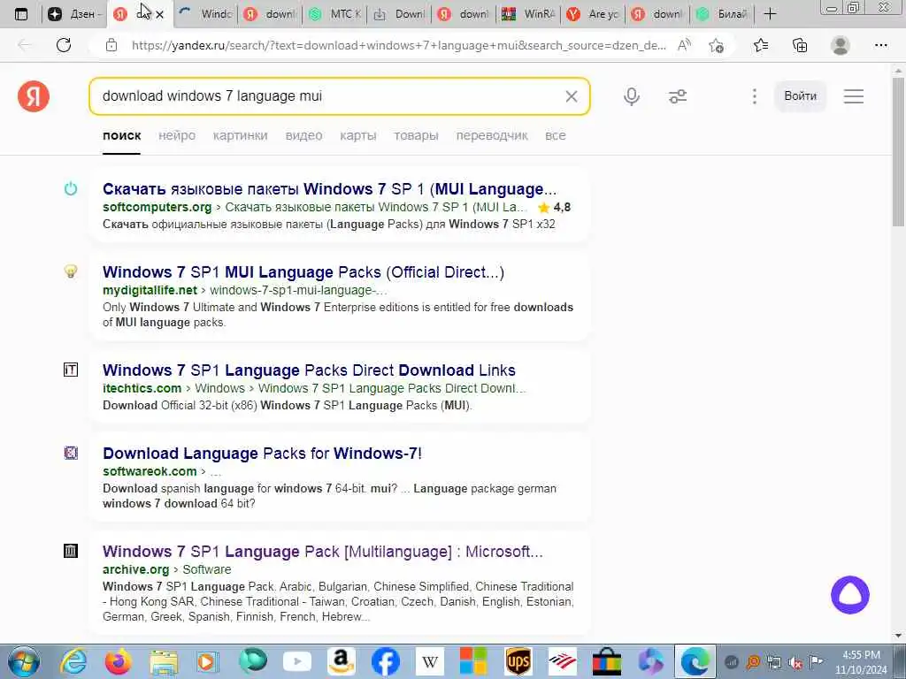906x679 pixels.
Task: Close the active Yandex search tab
Action: point(160,14)
